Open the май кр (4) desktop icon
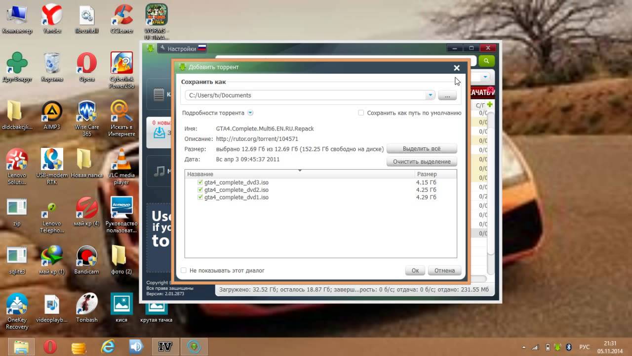 (87, 212)
